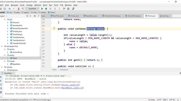The image size is (181, 101).
Task: Click the SDK/monitor icon at toolbar end
Action: [73, 9]
